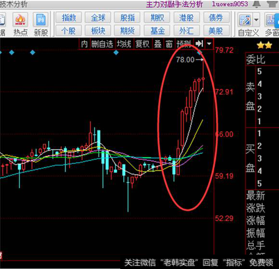Select the 个股 button
The image size is (279, 269).
pyautogui.click(x=69, y=31)
